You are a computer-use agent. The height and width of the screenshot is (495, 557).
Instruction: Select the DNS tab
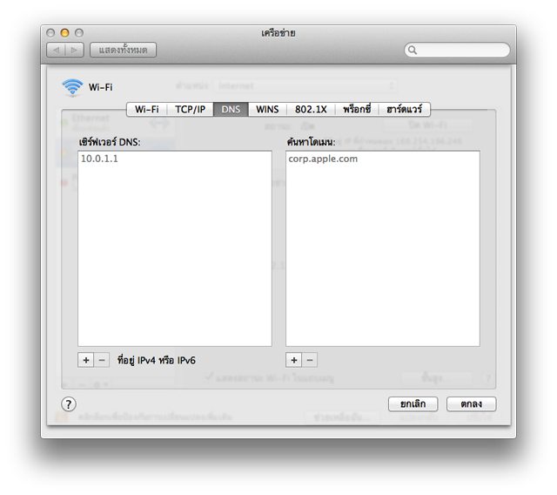point(231,110)
